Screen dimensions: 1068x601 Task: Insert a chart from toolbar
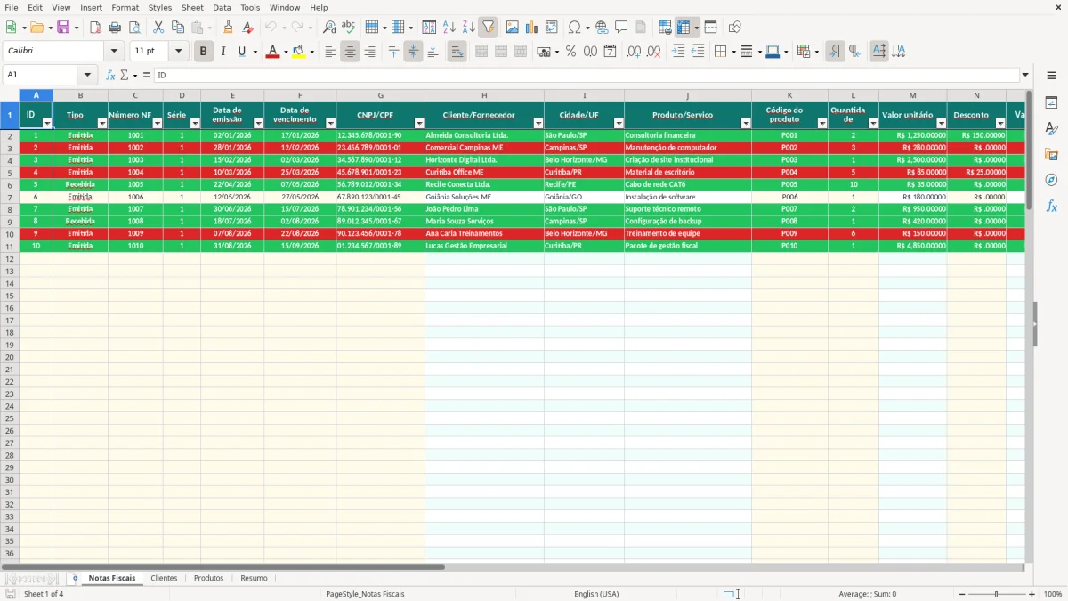click(x=532, y=28)
